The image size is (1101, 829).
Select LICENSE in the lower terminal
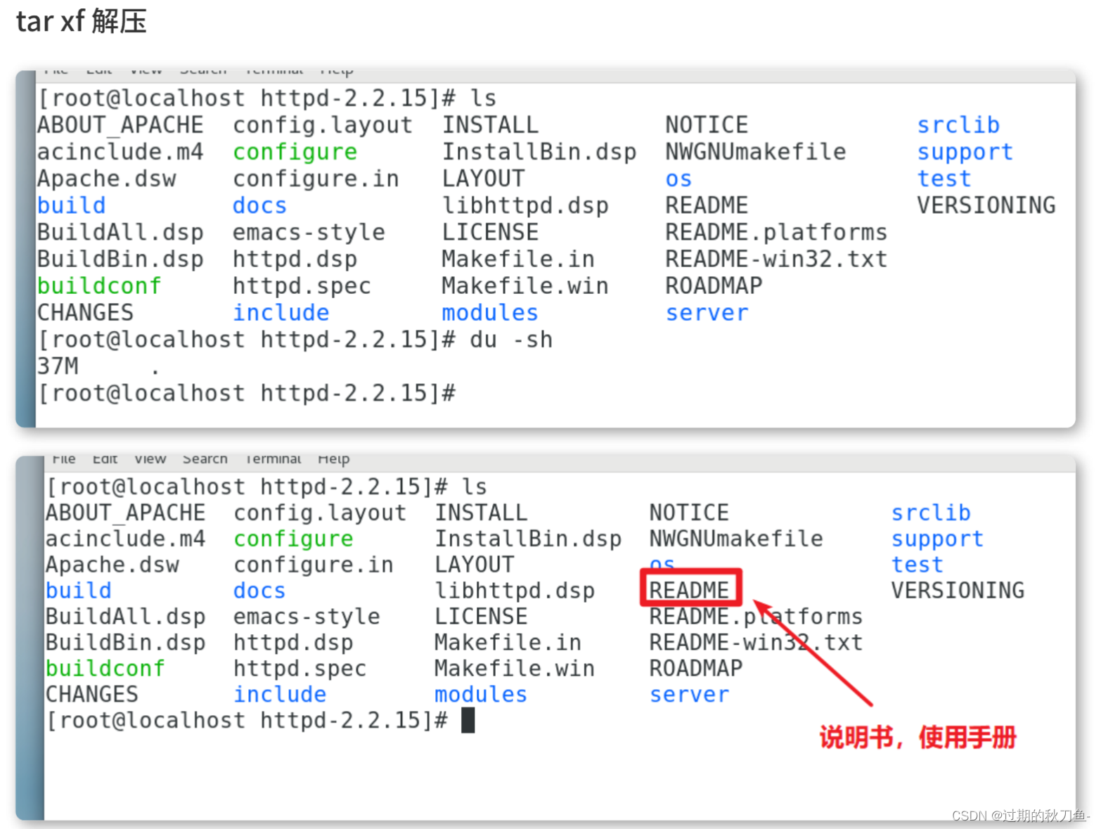point(481,617)
